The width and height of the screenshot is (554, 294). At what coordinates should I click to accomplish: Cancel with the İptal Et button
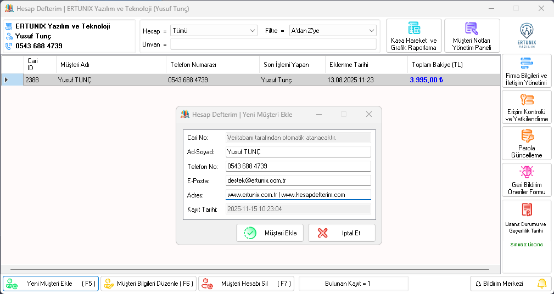click(342, 233)
